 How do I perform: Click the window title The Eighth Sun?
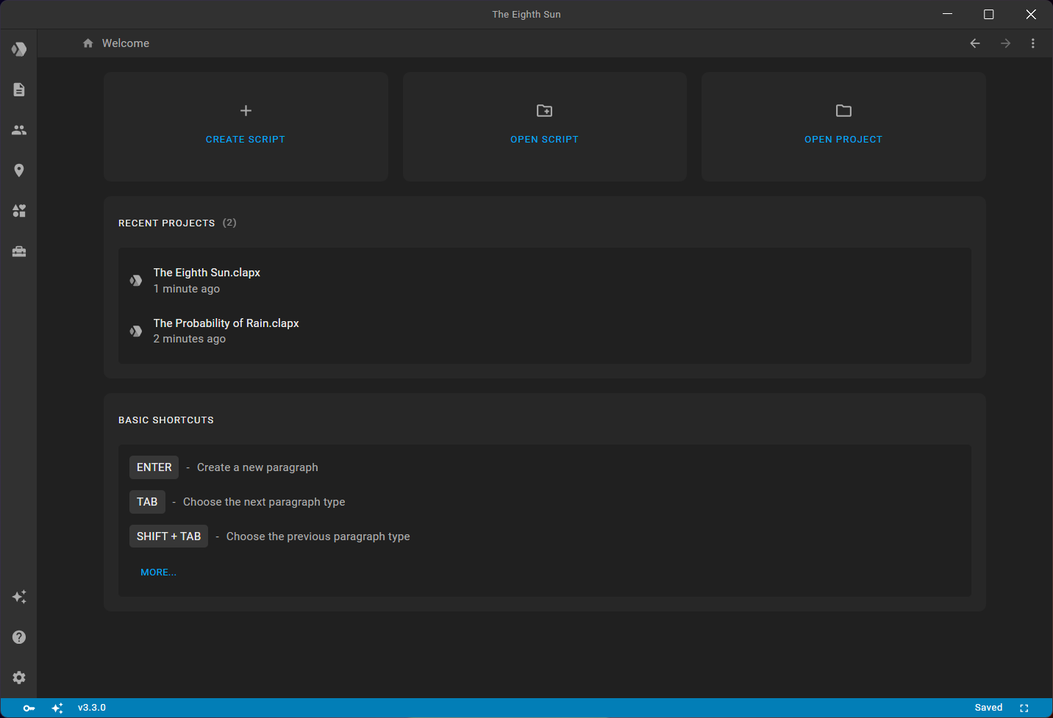click(x=526, y=15)
